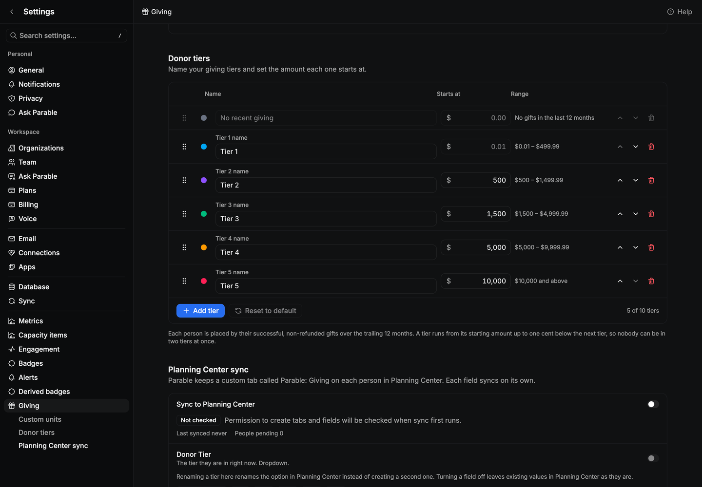The height and width of the screenshot is (487, 702).
Task: Change the green color dot of Tier 3
Action: (x=204, y=214)
